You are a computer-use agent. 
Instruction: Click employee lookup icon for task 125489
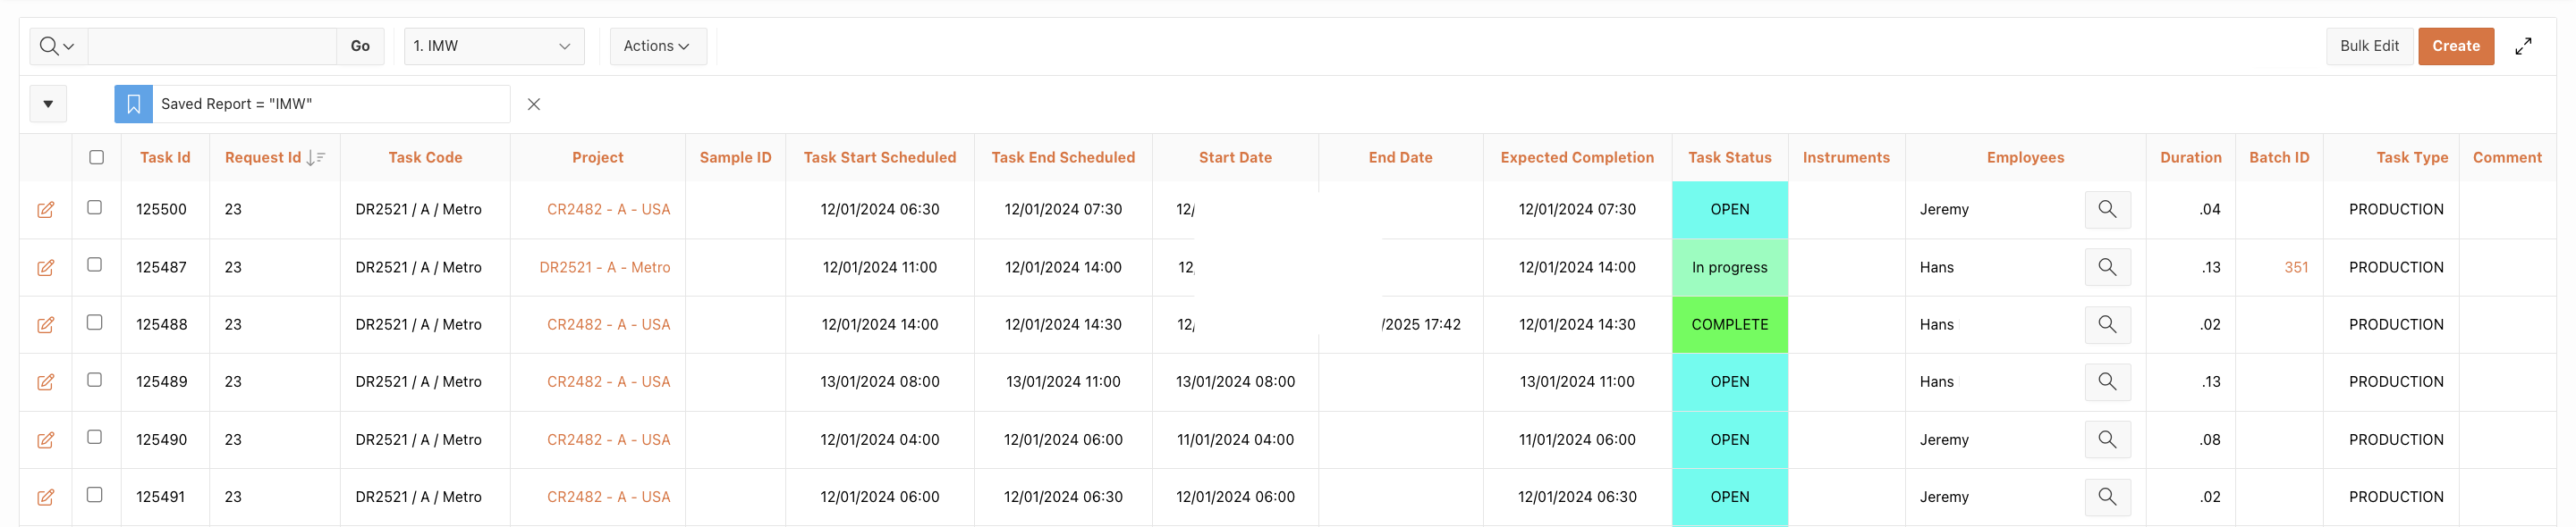coord(2106,381)
